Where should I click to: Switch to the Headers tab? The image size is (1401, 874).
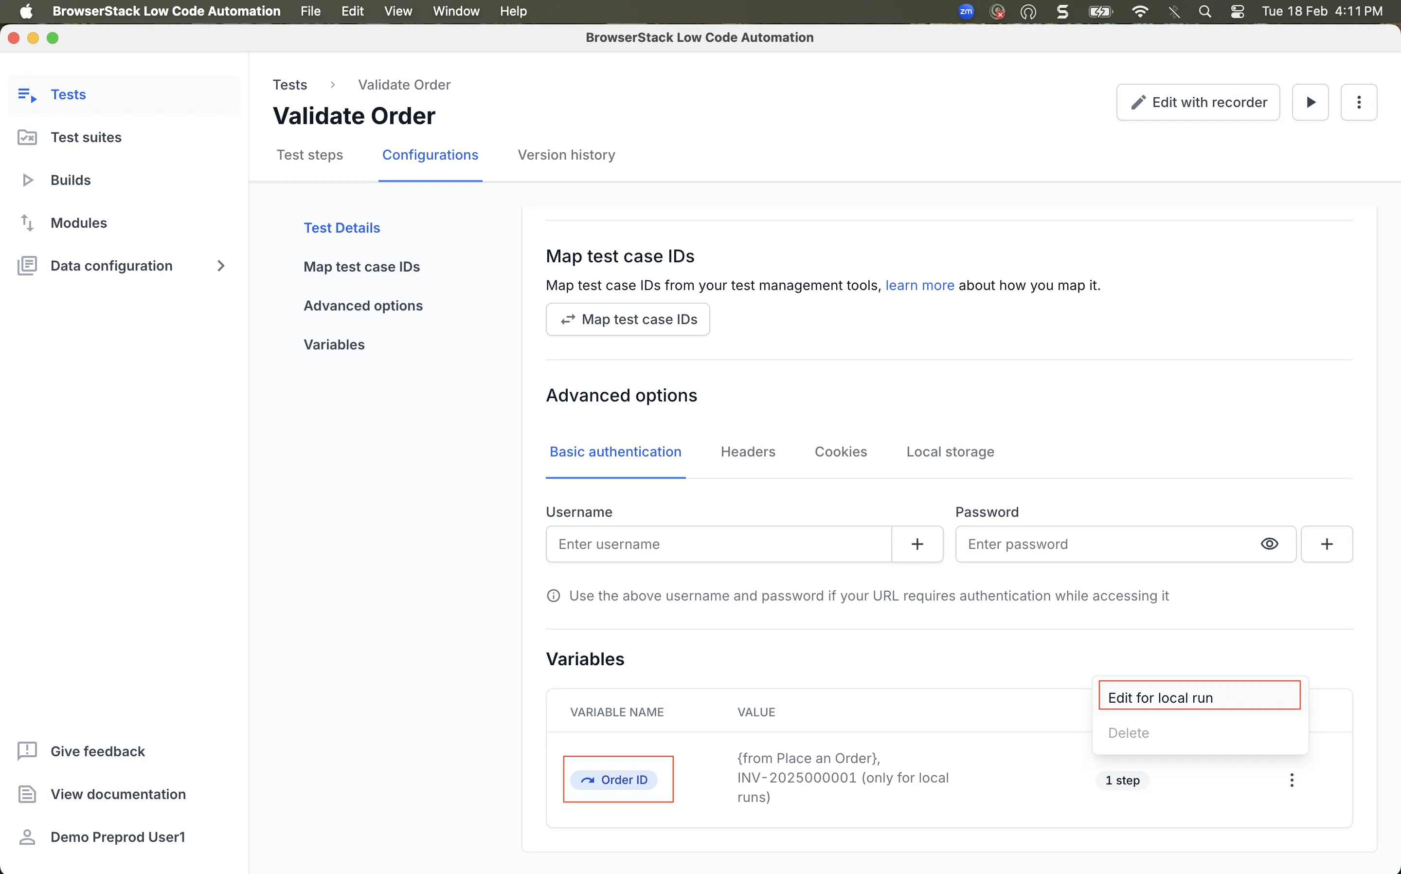click(748, 452)
